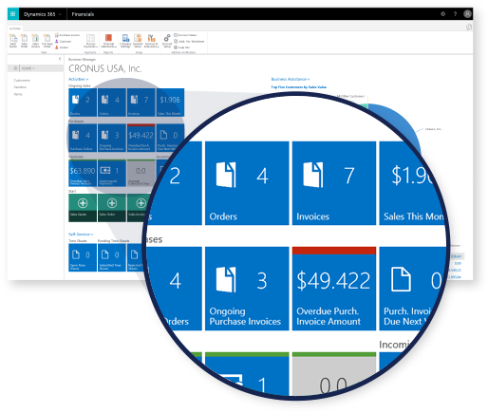Open the Rejected Time Sheets tile

click(x=136, y=257)
